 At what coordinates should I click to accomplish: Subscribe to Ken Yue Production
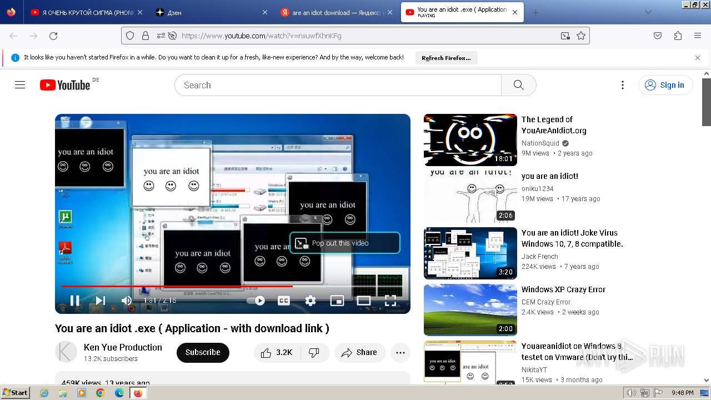point(203,352)
